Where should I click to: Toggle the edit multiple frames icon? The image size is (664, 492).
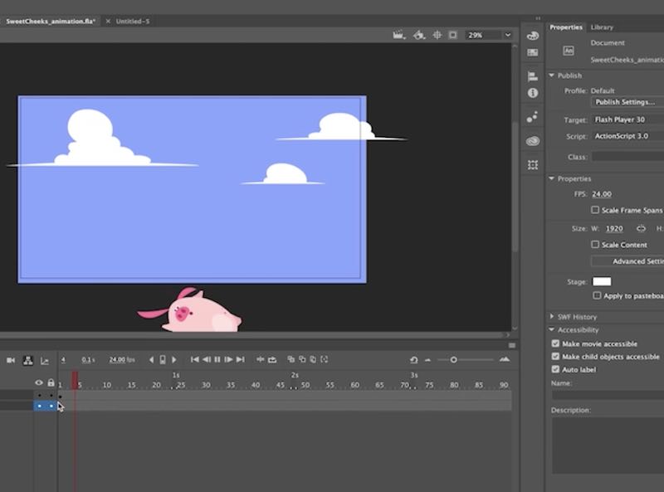coord(313,359)
